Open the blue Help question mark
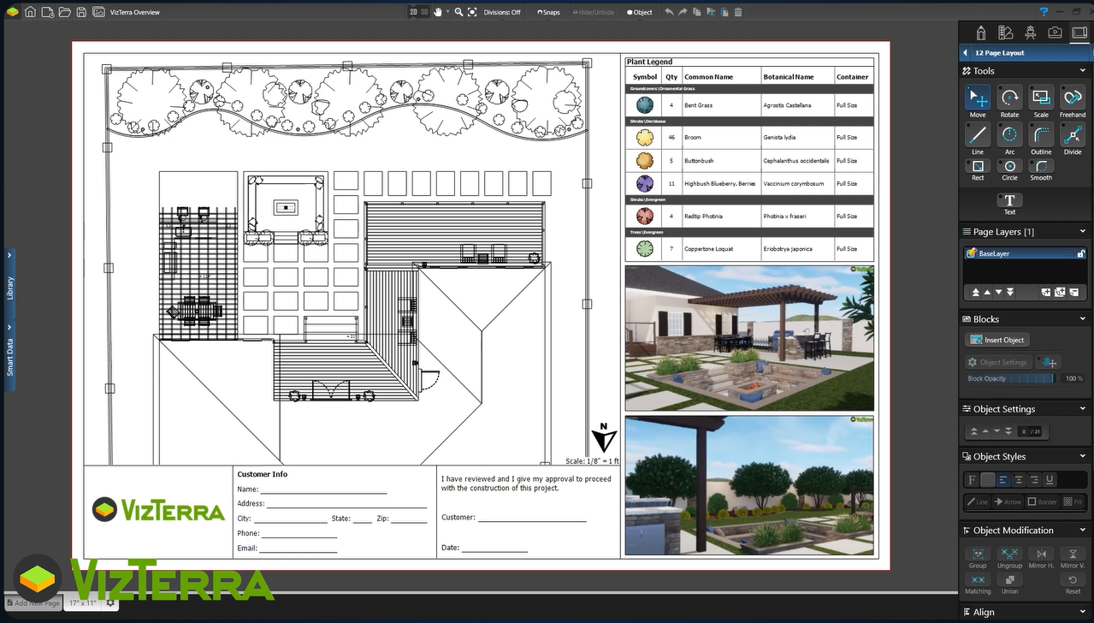 (x=1044, y=12)
